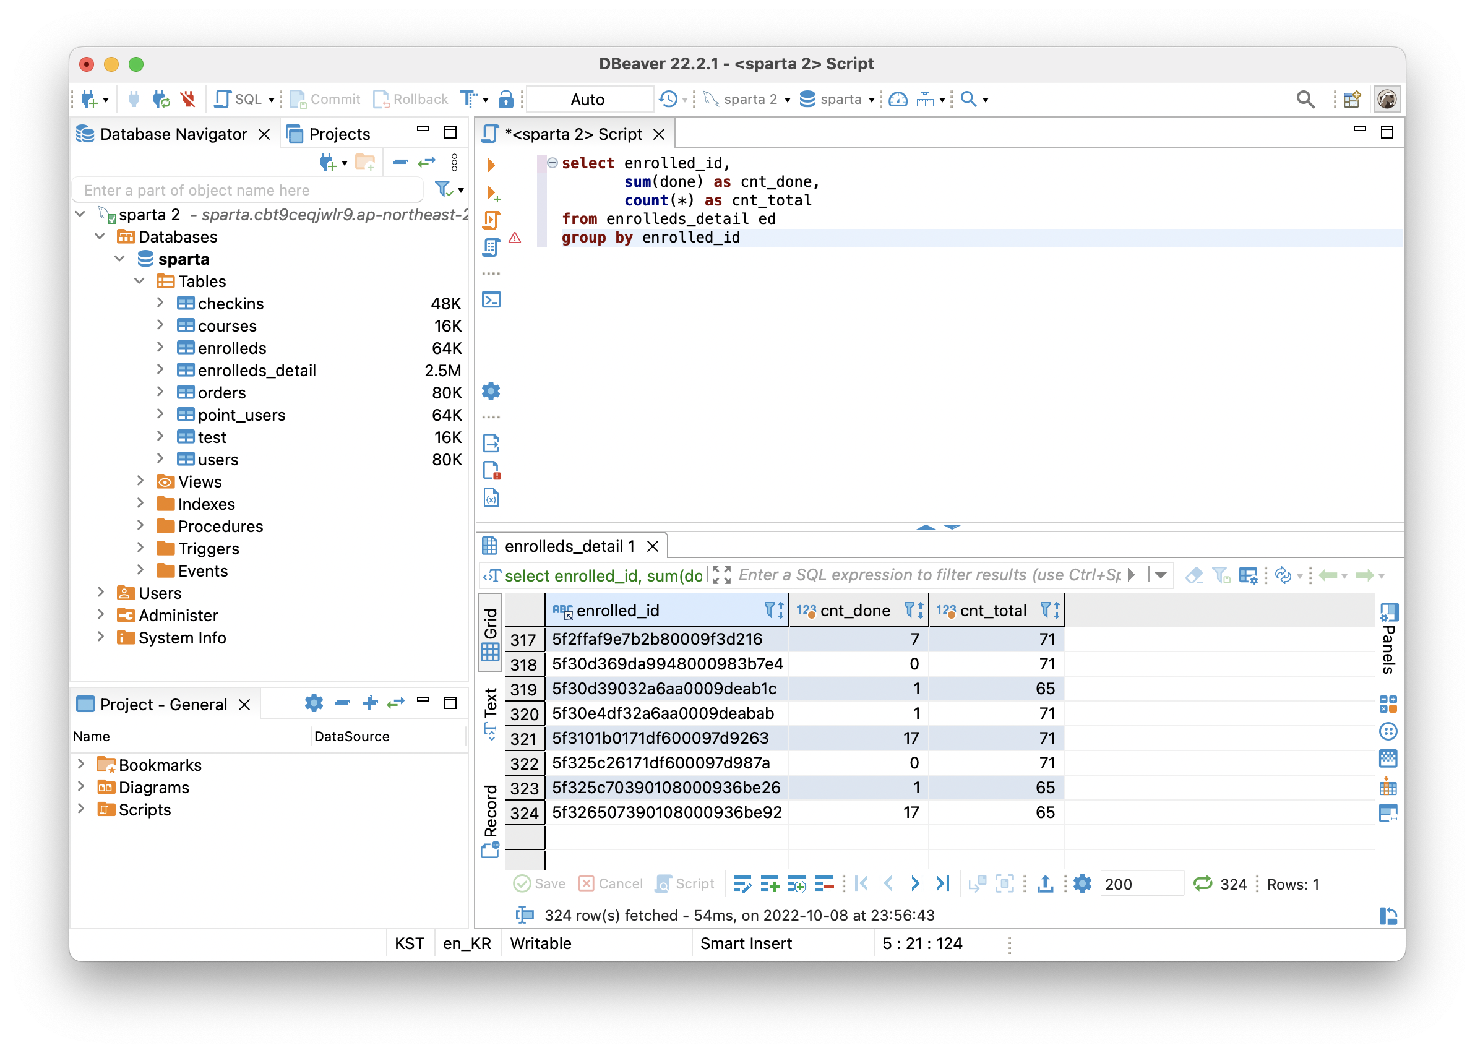The width and height of the screenshot is (1475, 1053).
Task: Toggle the Panels side view
Action: click(1388, 640)
